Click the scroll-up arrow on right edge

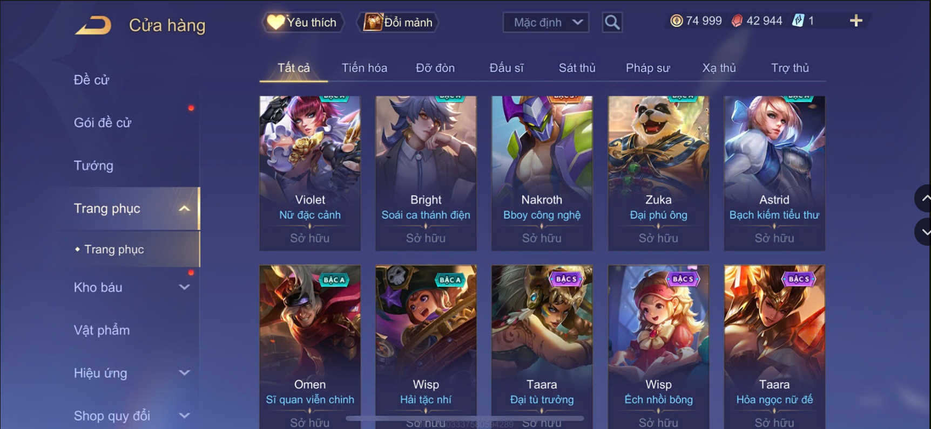(924, 198)
